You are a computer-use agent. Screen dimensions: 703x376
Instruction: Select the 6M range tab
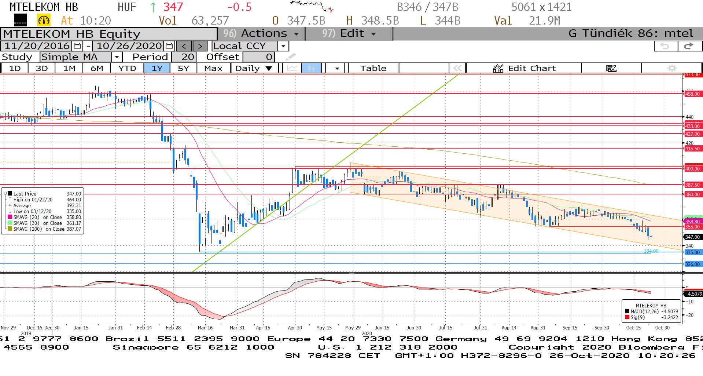click(97, 68)
